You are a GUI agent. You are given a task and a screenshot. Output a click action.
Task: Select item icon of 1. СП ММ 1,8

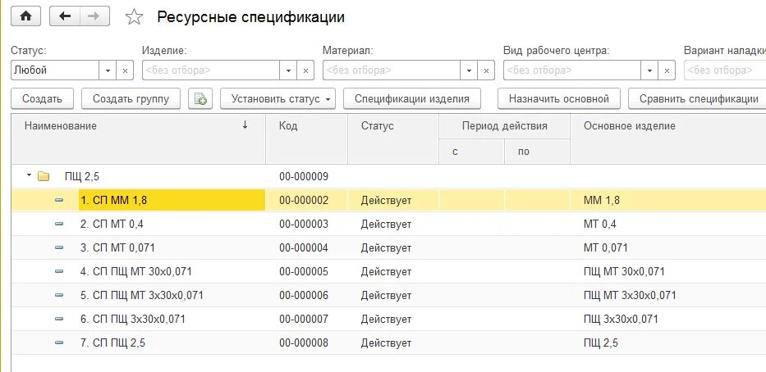(60, 201)
